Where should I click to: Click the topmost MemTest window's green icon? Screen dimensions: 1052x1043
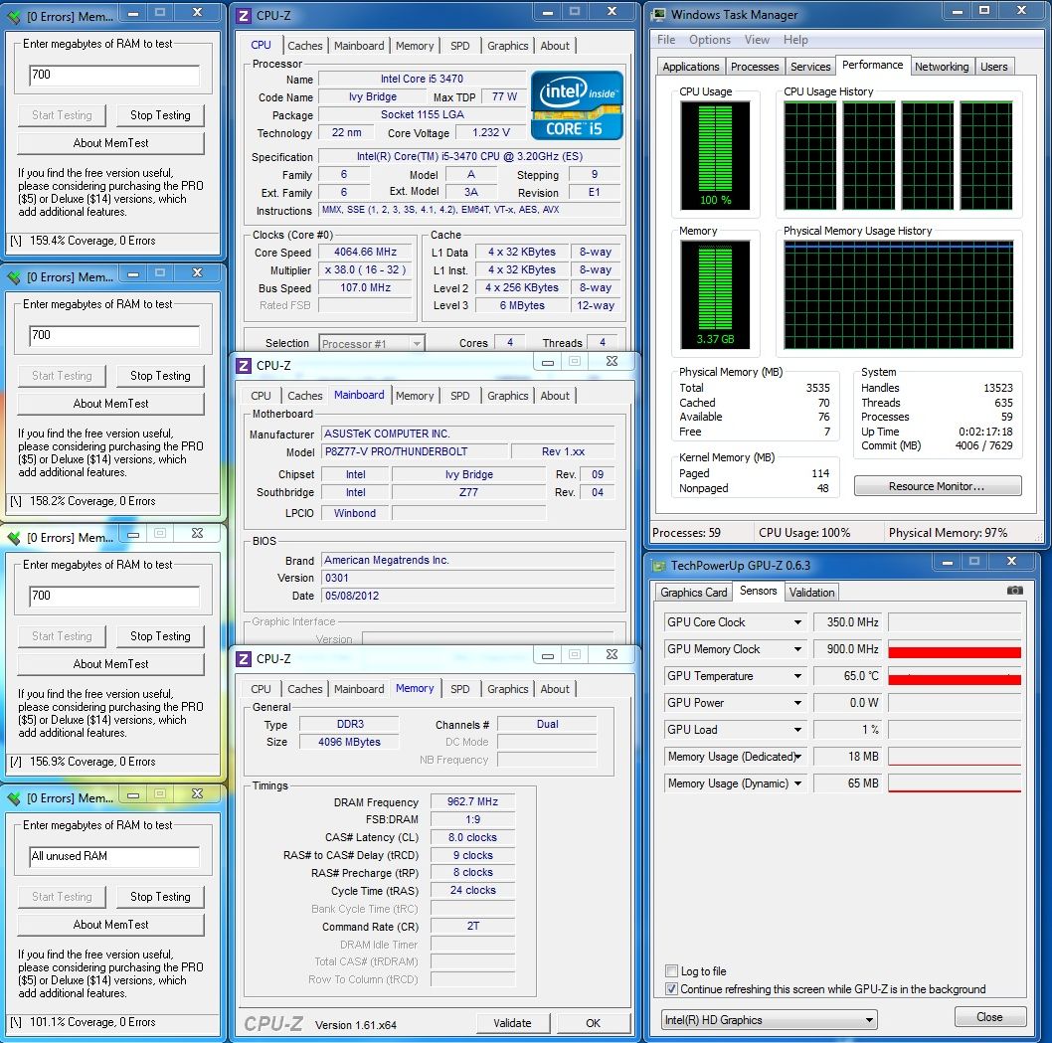point(14,15)
